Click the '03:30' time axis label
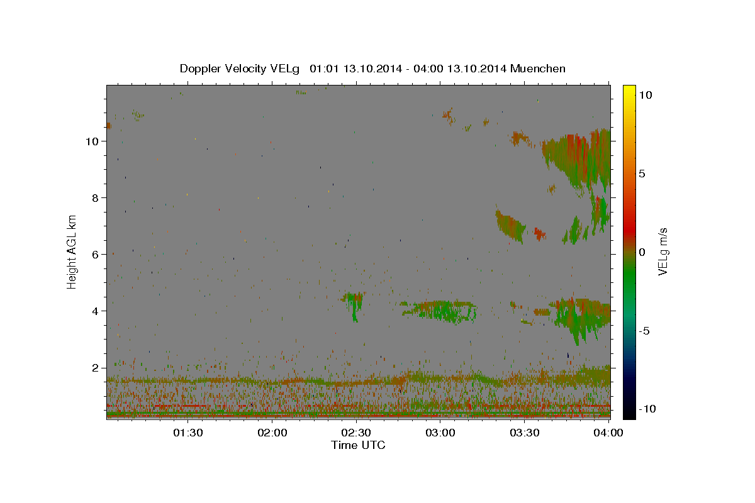The image size is (755, 503). point(525,433)
